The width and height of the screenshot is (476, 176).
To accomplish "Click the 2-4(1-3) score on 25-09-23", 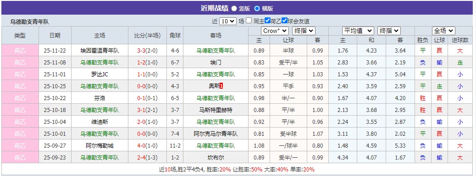I will pos(147,158).
